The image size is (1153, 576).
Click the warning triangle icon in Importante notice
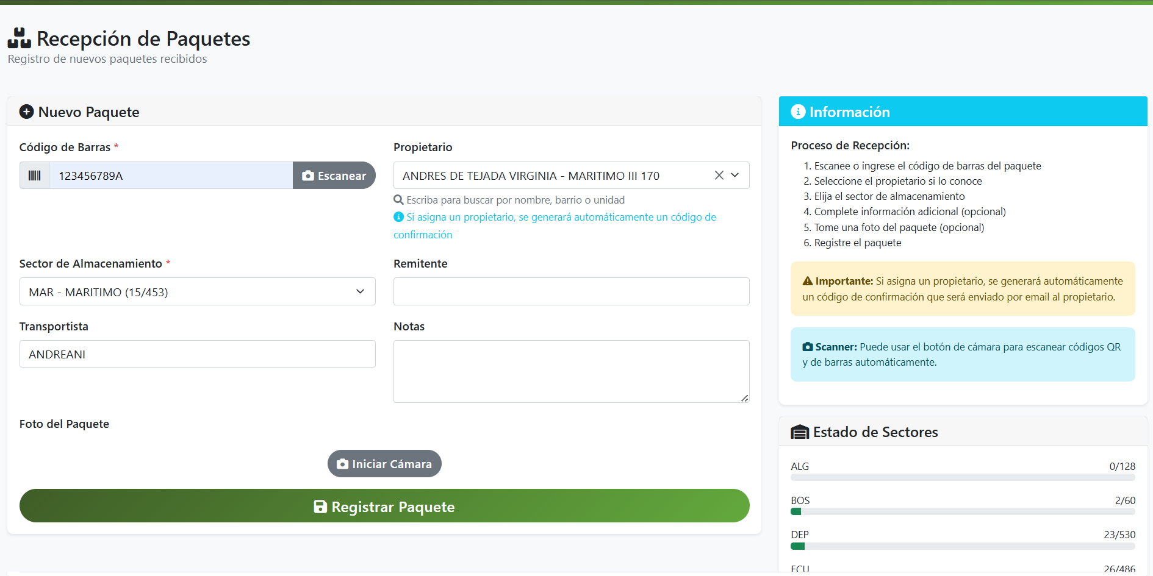coord(808,281)
